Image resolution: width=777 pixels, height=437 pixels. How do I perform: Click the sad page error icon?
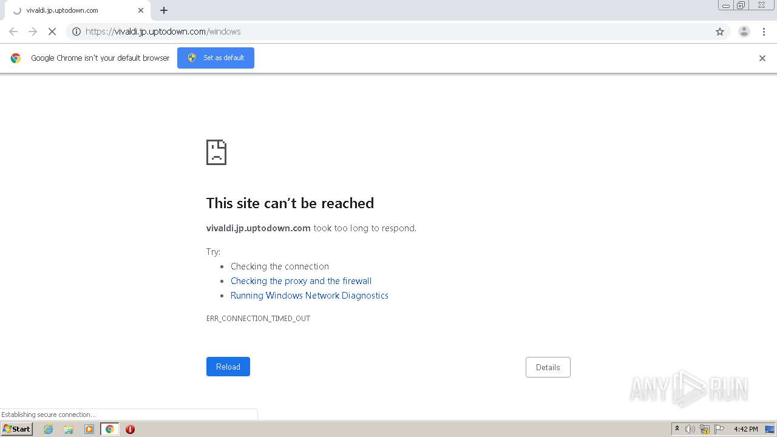click(216, 152)
